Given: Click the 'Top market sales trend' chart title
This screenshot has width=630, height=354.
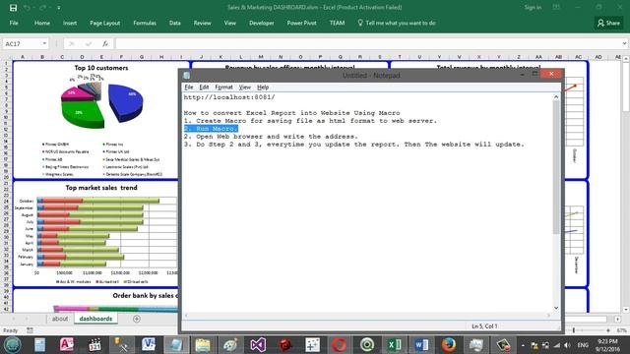Looking at the screenshot, I should click(x=101, y=188).
